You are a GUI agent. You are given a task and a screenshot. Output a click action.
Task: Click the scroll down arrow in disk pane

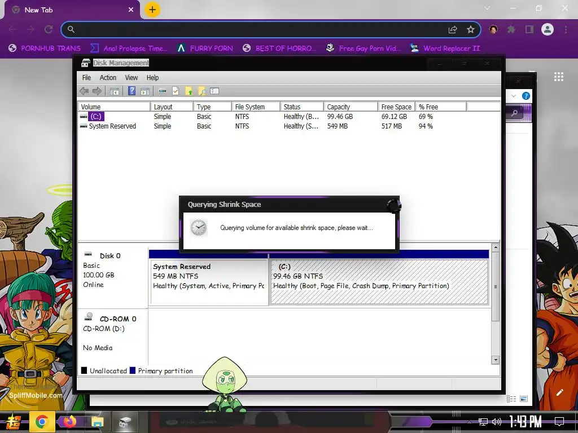pyautogui.click(x=496, y=360)
